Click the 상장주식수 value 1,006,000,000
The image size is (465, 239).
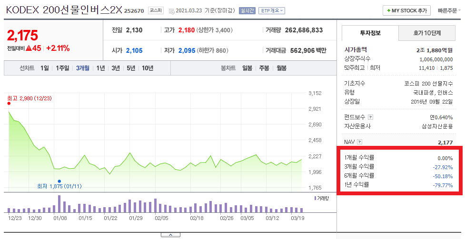tap(436, 59)
